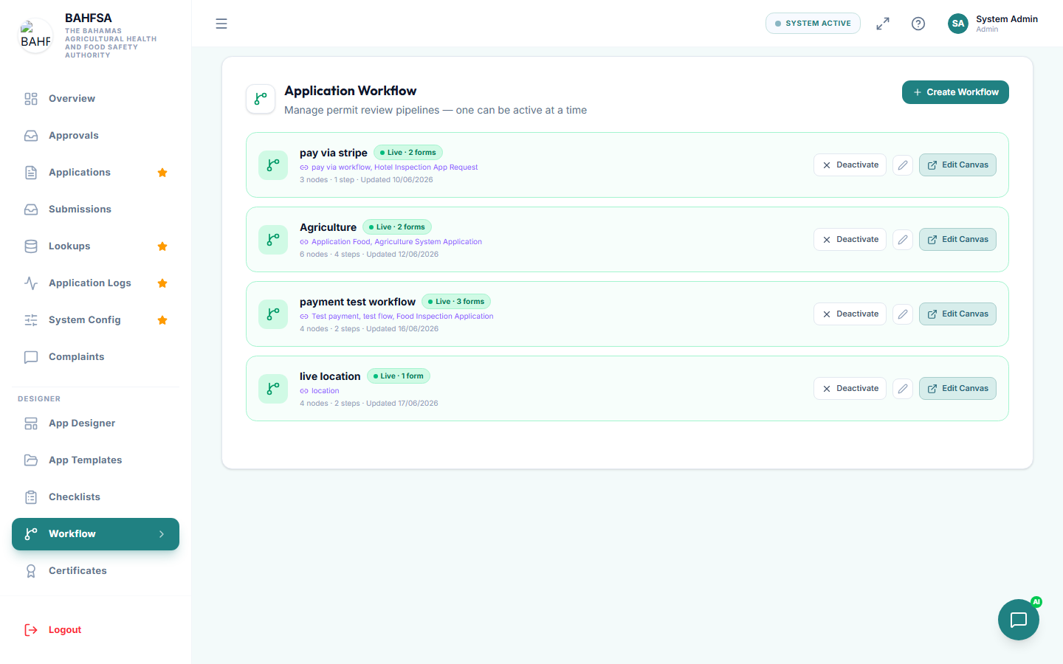Open help via question mark icon
The image size is (1063, 664).
(918, 24)
